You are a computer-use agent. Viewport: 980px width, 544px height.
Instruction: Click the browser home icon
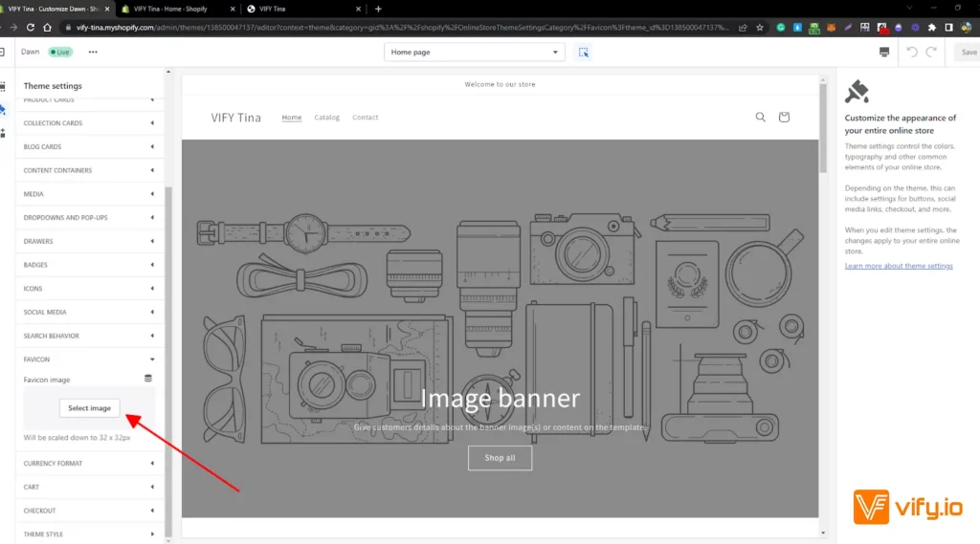tap(48, 28)
